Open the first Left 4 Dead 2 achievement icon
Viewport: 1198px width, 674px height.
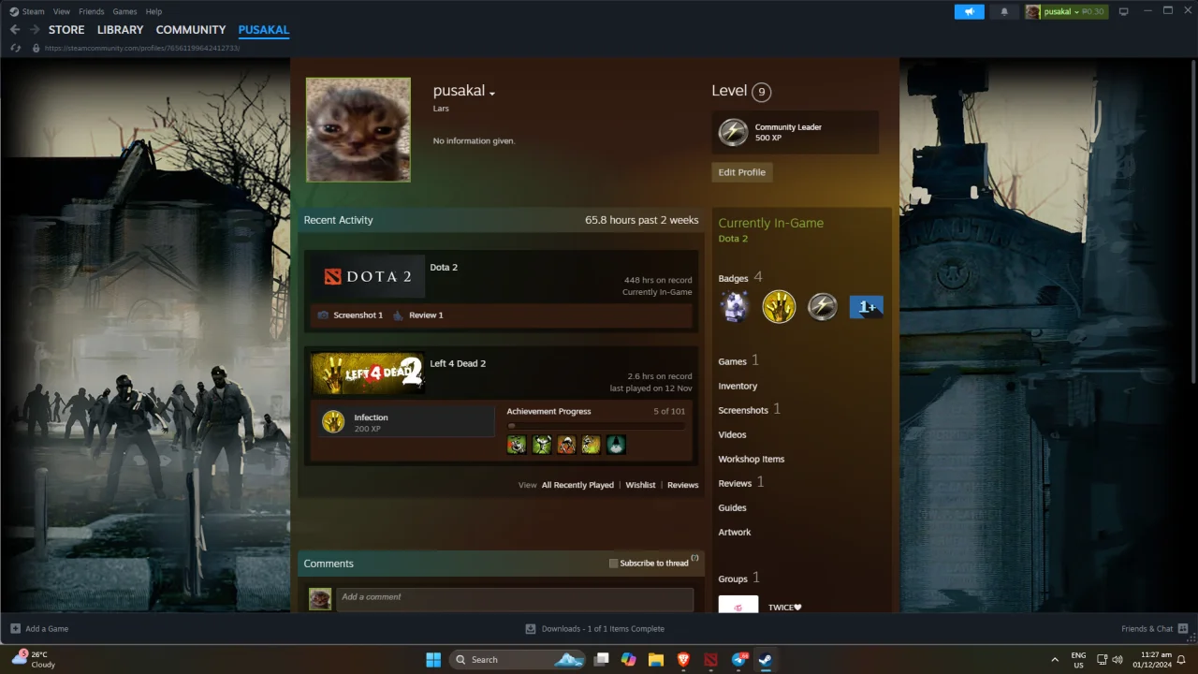(x=517, y=445)
